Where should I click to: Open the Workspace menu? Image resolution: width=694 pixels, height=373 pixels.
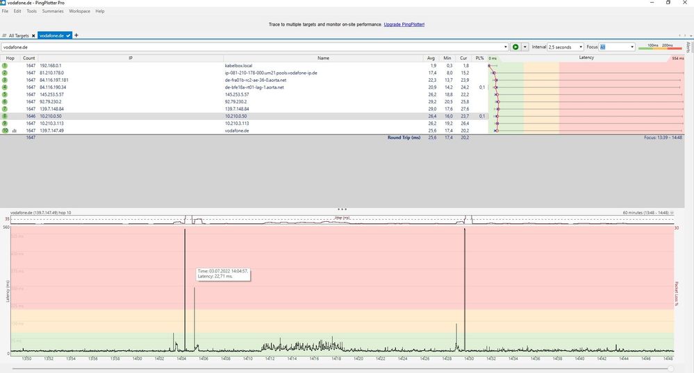coord(79,11)
